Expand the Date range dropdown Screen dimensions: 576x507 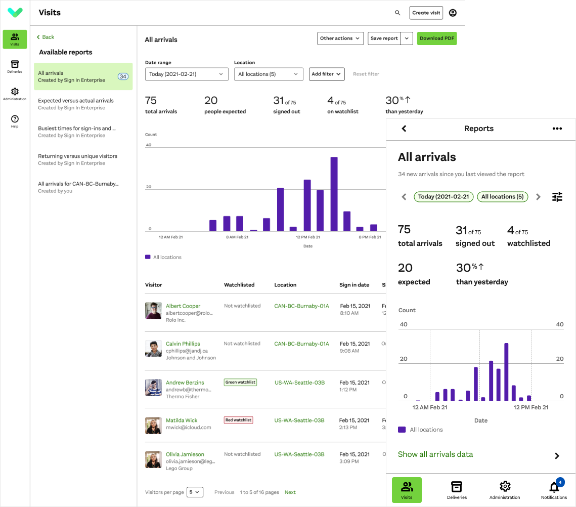tap(187, 74)
